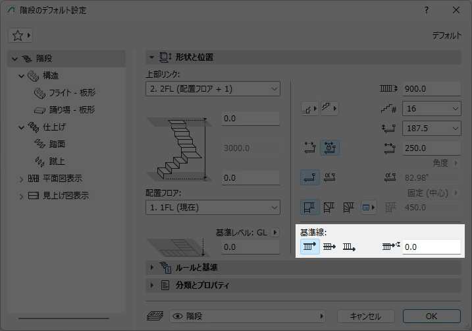Open the favorites star picker

point(20,34)
